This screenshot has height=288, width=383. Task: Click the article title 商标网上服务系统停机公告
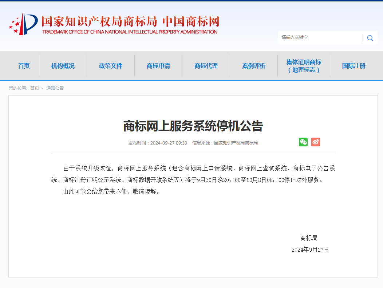193,126
